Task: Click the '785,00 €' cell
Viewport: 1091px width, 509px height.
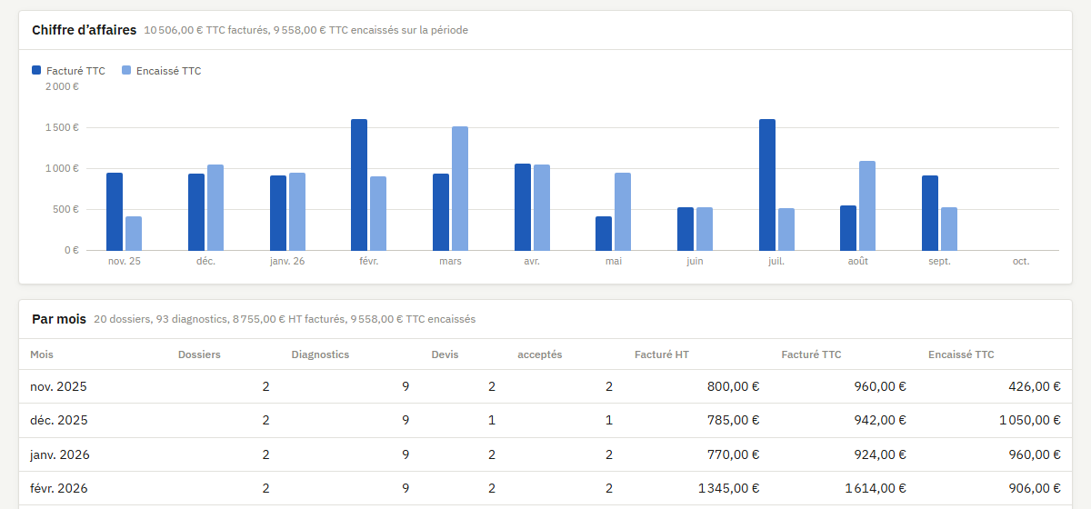Action: pos(733,421)
